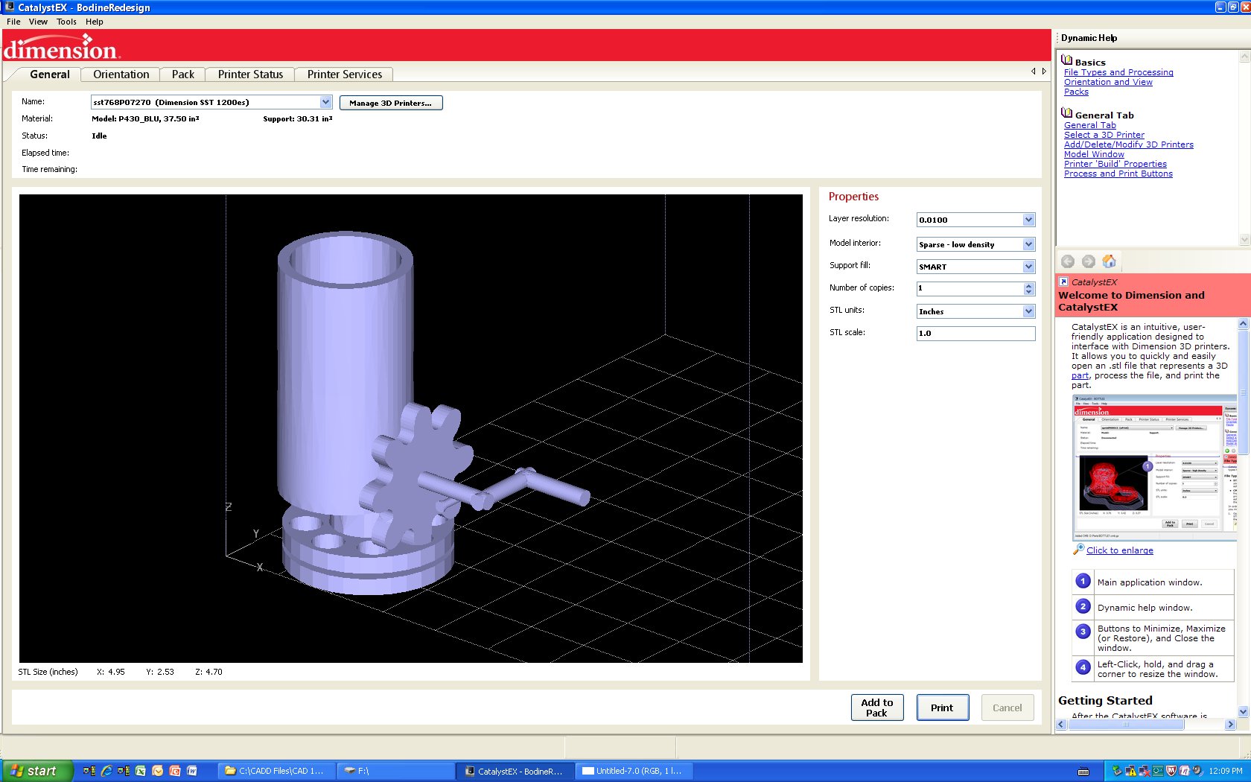Click the General Tab book icon in help
The width and height of the screenshot is (1251, 782).
click(1066, 114)
